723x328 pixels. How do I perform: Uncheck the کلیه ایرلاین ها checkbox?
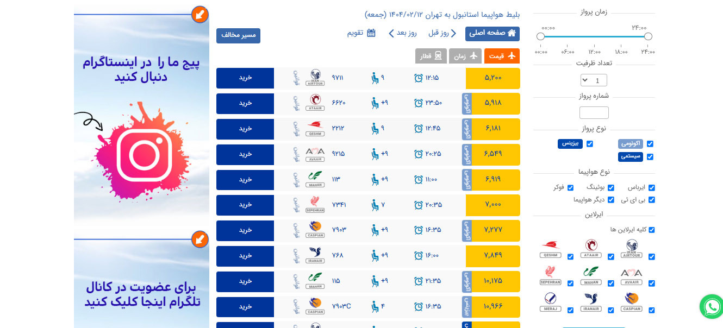[x=652, y=229]
